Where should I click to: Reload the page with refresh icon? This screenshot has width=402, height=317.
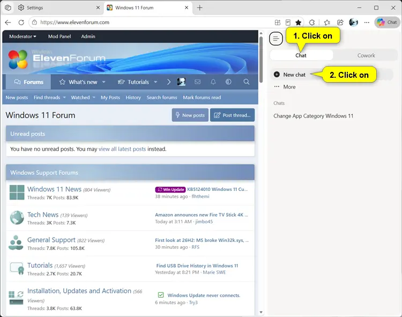point(21,23)
